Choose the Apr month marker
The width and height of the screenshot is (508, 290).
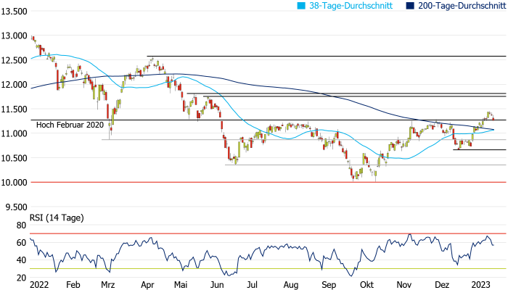[147, 285]
